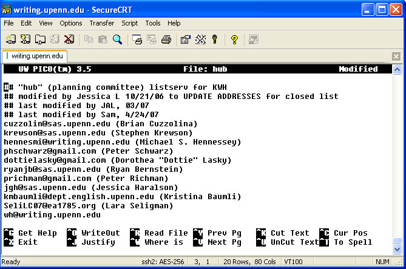This screenshot has width=406, height=269.
Task: Open the Help menu
Action: point(174,23)
